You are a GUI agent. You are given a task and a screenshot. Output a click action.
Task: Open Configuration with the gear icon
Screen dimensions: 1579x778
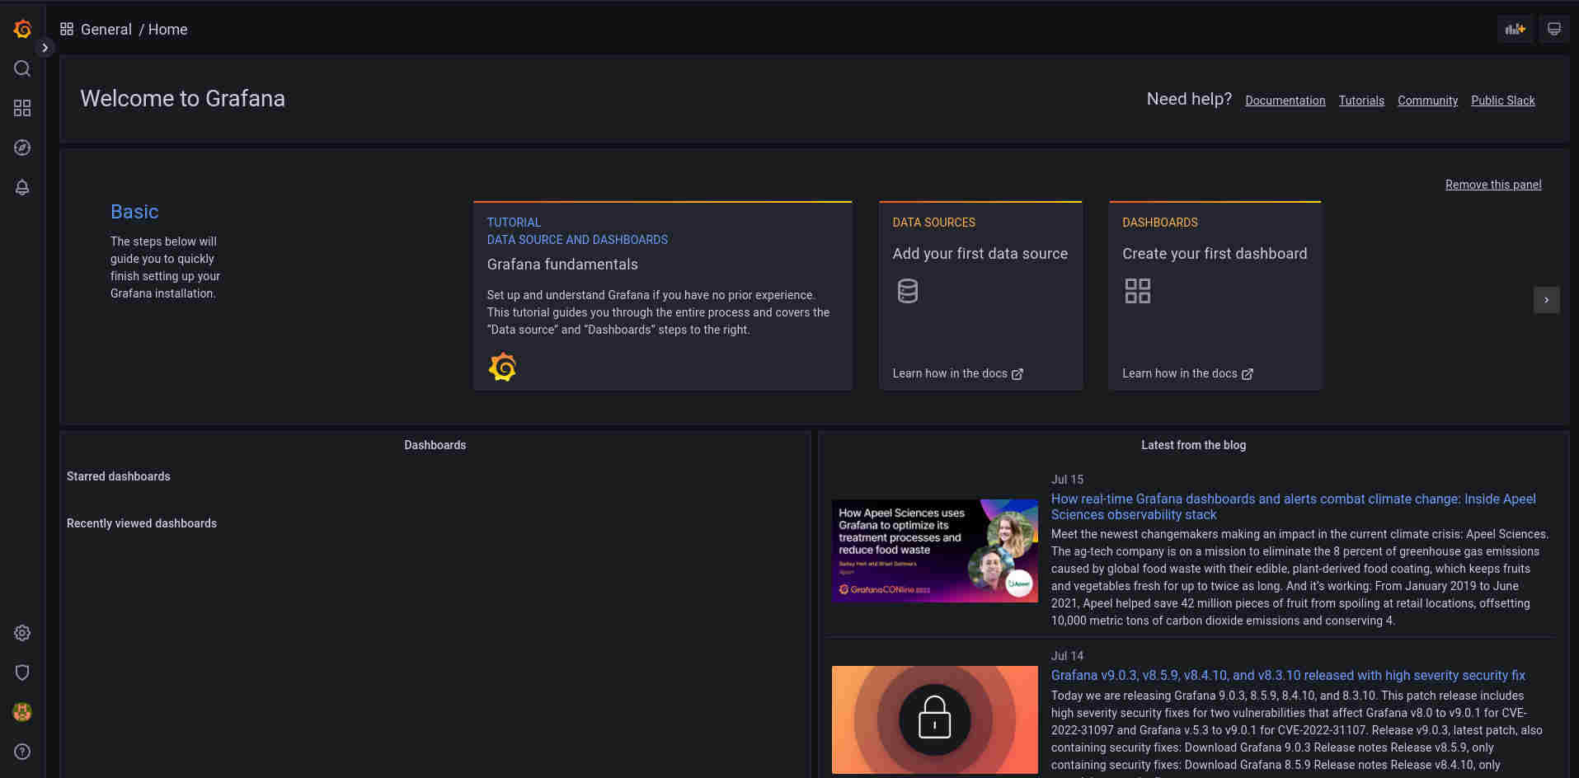(x=22, y=633)
